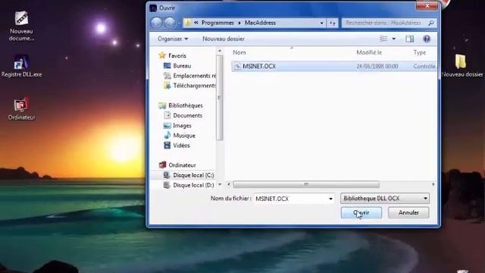Open Téléchargements in the sidebar
The image size is (485, 273).
(194, 86)
